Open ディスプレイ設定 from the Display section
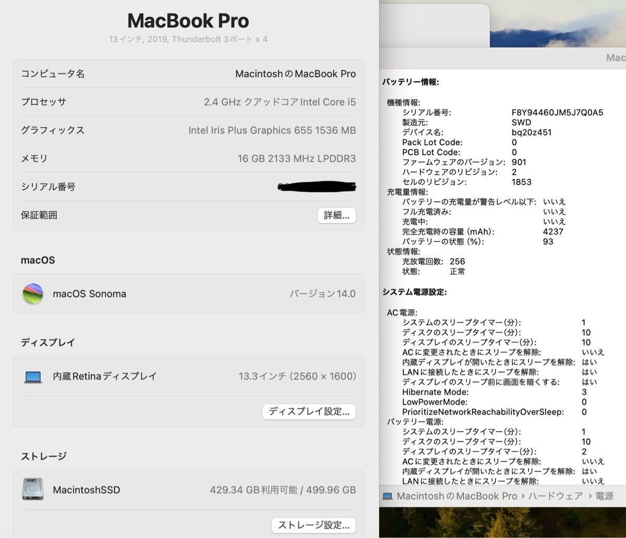 tap(309, 411)
